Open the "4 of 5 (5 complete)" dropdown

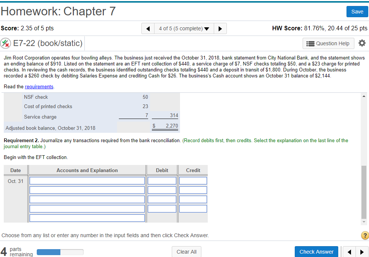coord(184,28)
